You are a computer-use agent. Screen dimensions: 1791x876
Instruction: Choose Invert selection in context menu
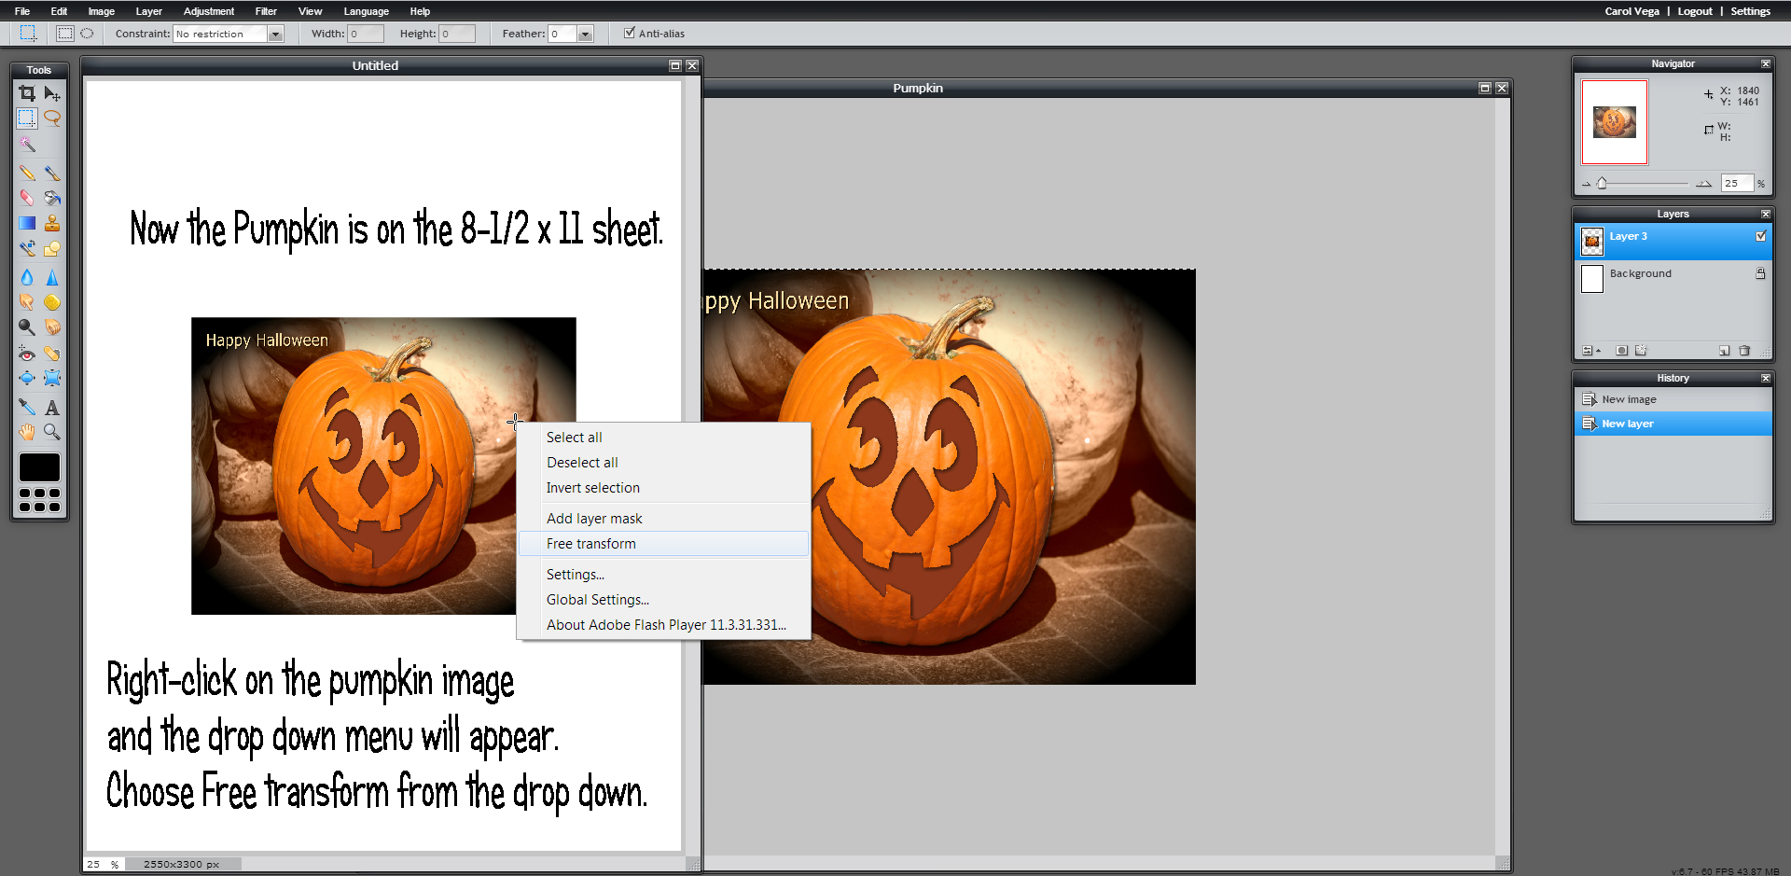click(663, 488)
